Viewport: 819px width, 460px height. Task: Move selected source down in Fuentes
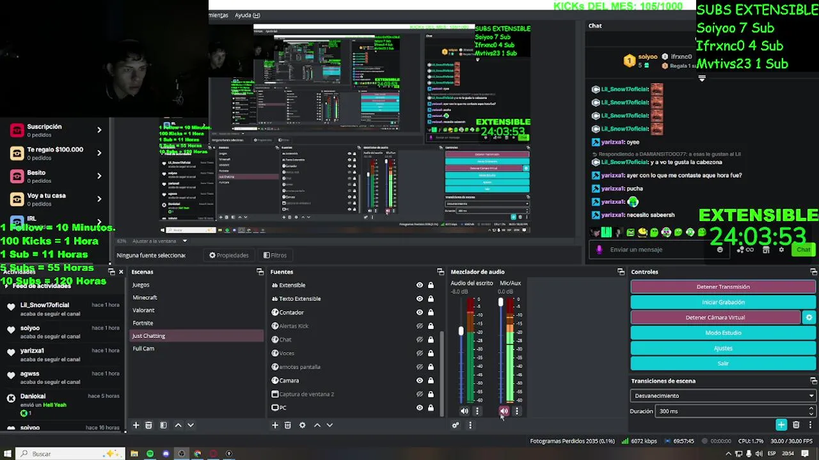click(x=330, y=425)
